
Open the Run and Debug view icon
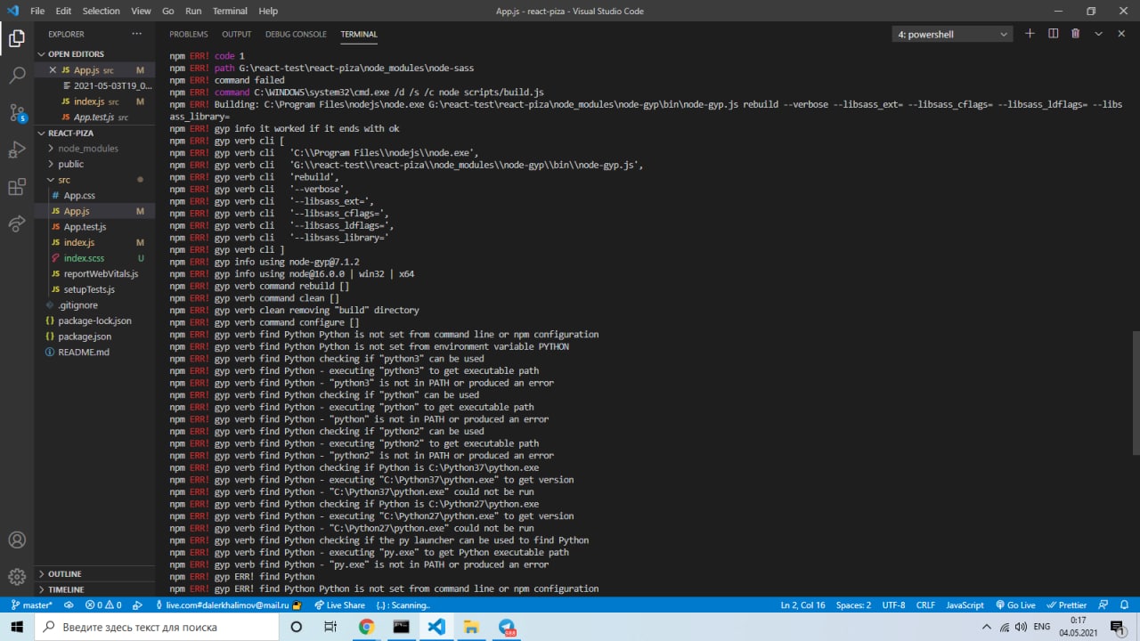click(17, 150)
